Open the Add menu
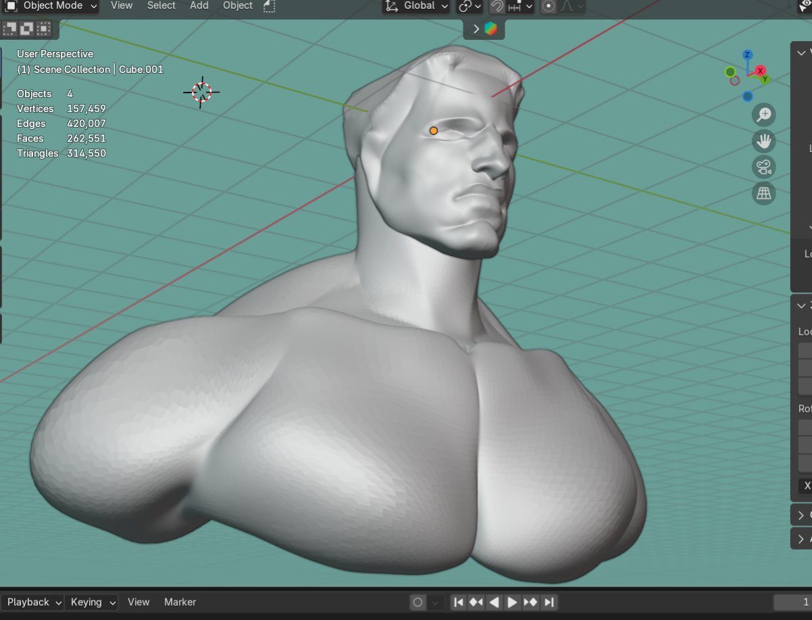812x620 pixels. pyautogui.click(x=199, y=5)
